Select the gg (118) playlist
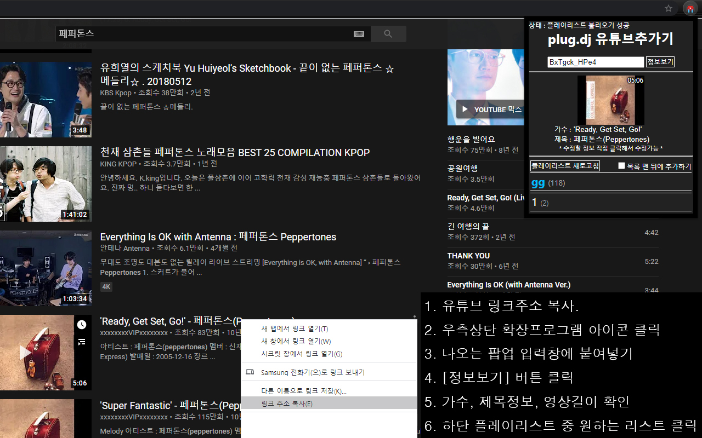Screen dimensions: 702x438 [x=610, y=183]
